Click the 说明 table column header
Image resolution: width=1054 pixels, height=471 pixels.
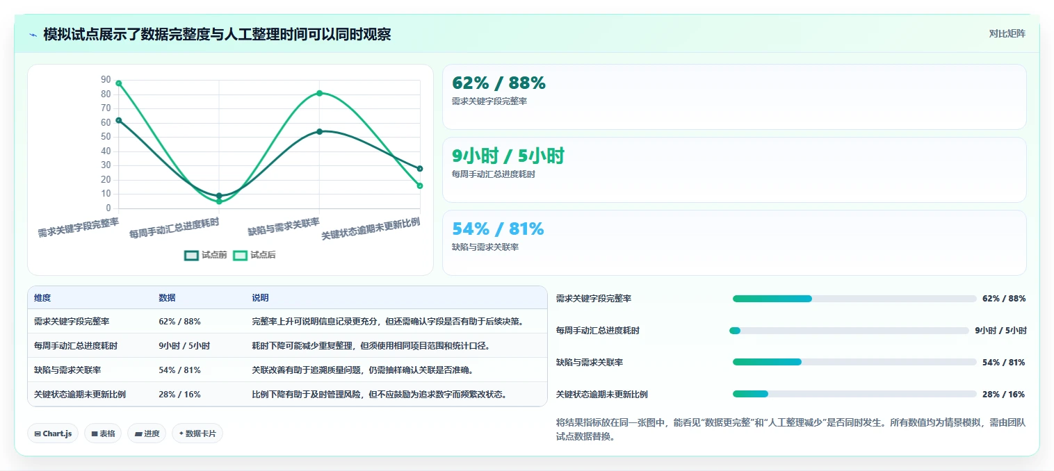coord(260,297)
